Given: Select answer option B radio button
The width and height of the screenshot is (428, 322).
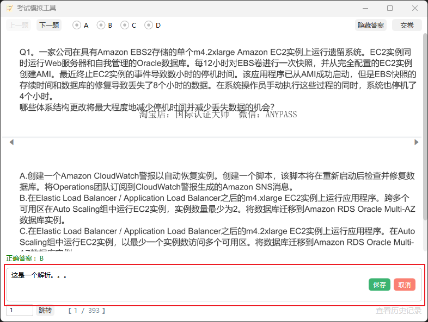Looking at the screenshot, I should tap(101, 26).
